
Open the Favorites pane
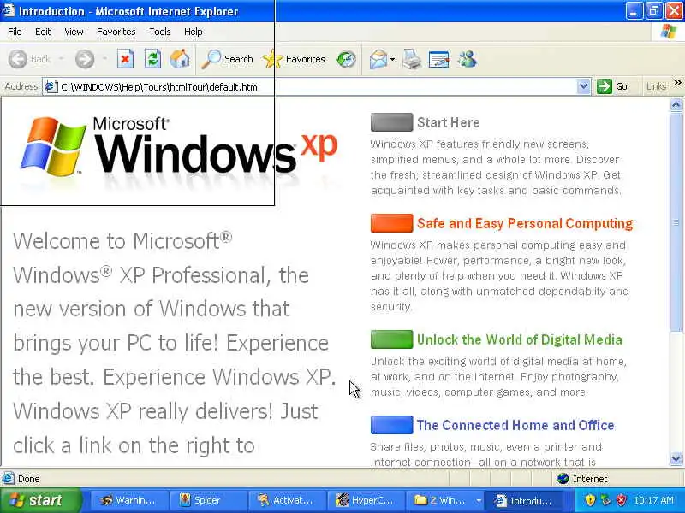click(x=294, y=59)
